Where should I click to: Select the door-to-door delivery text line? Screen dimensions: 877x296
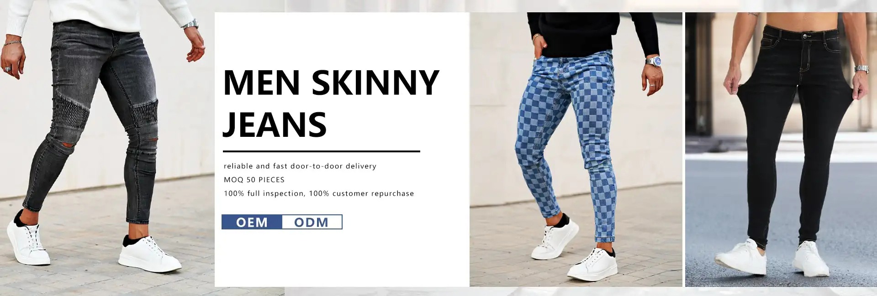pos(300,166)
